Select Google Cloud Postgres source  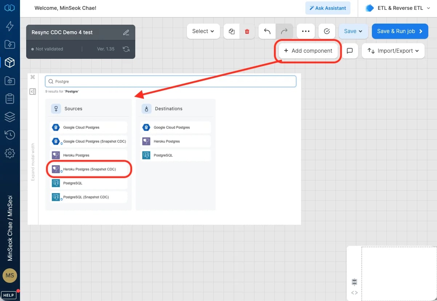(x=88, y=127)
